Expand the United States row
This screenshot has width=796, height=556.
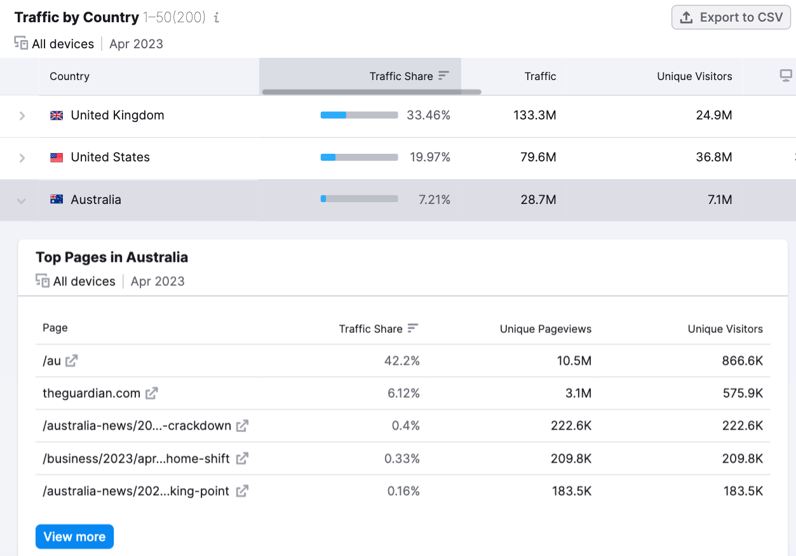pos(22,158)
